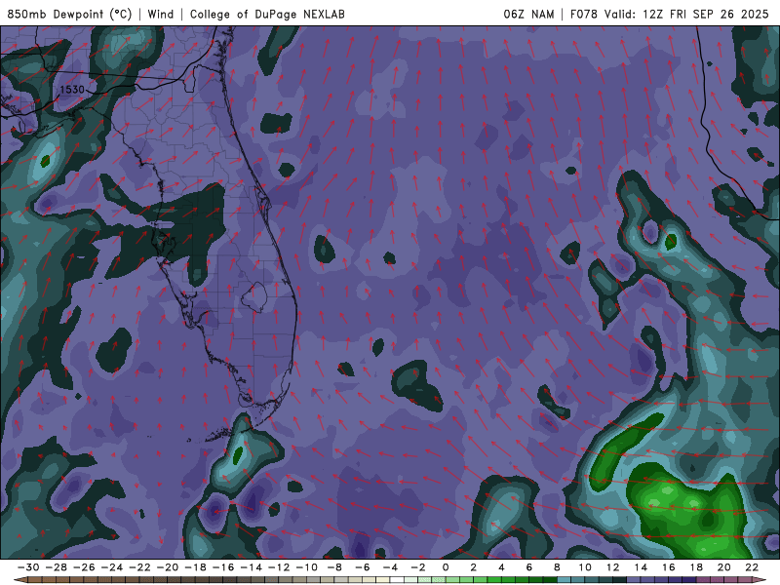
Task: Click the -30 value on the color scale
Action: point(28,567)
